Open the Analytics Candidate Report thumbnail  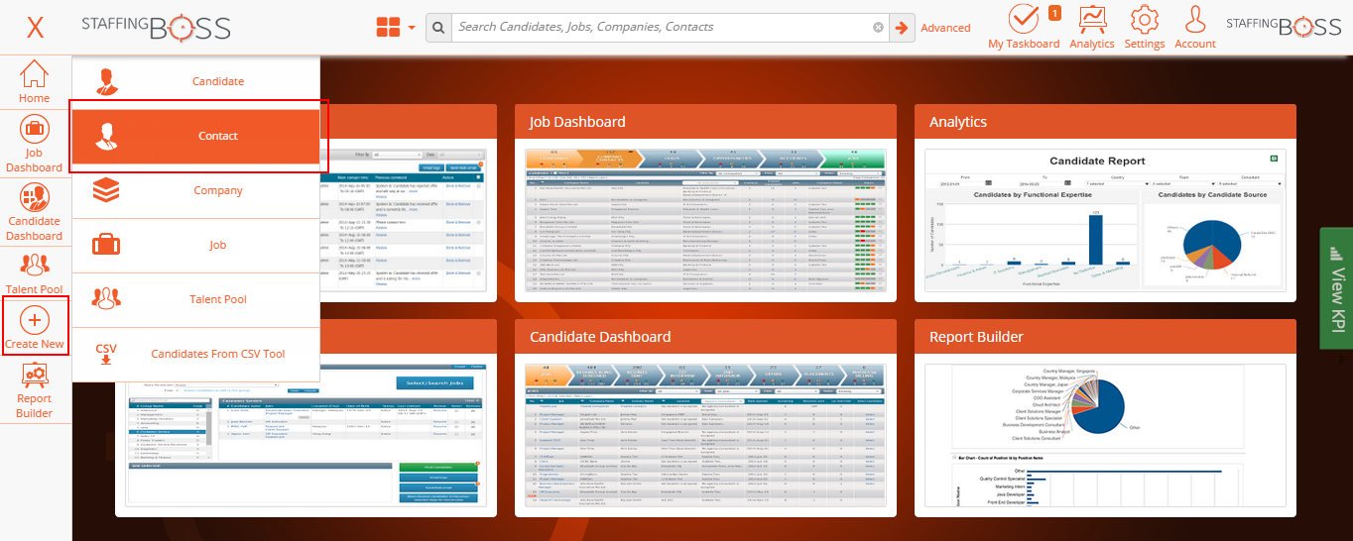point(1105,220)
